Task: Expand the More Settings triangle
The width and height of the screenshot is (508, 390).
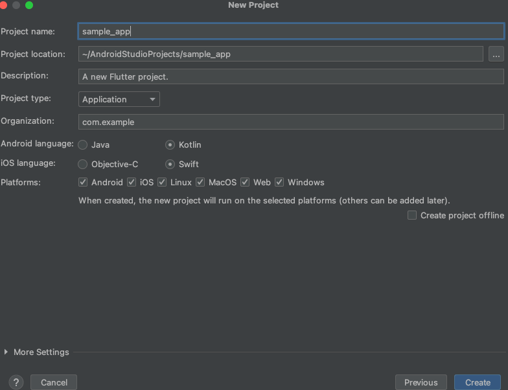Action: pyautogui.click(x=6, y=352)
